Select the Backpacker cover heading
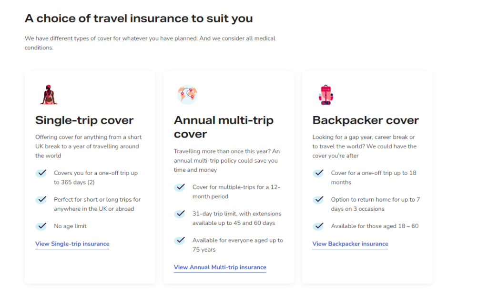 point(366,120)
